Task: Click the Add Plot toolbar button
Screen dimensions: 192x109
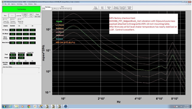Action: click(102, 8)
